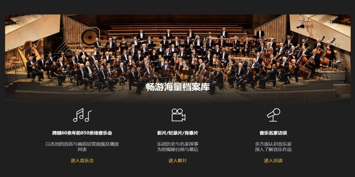
Task: Open the 进入音乐会 link
Action: click(82, 161)
